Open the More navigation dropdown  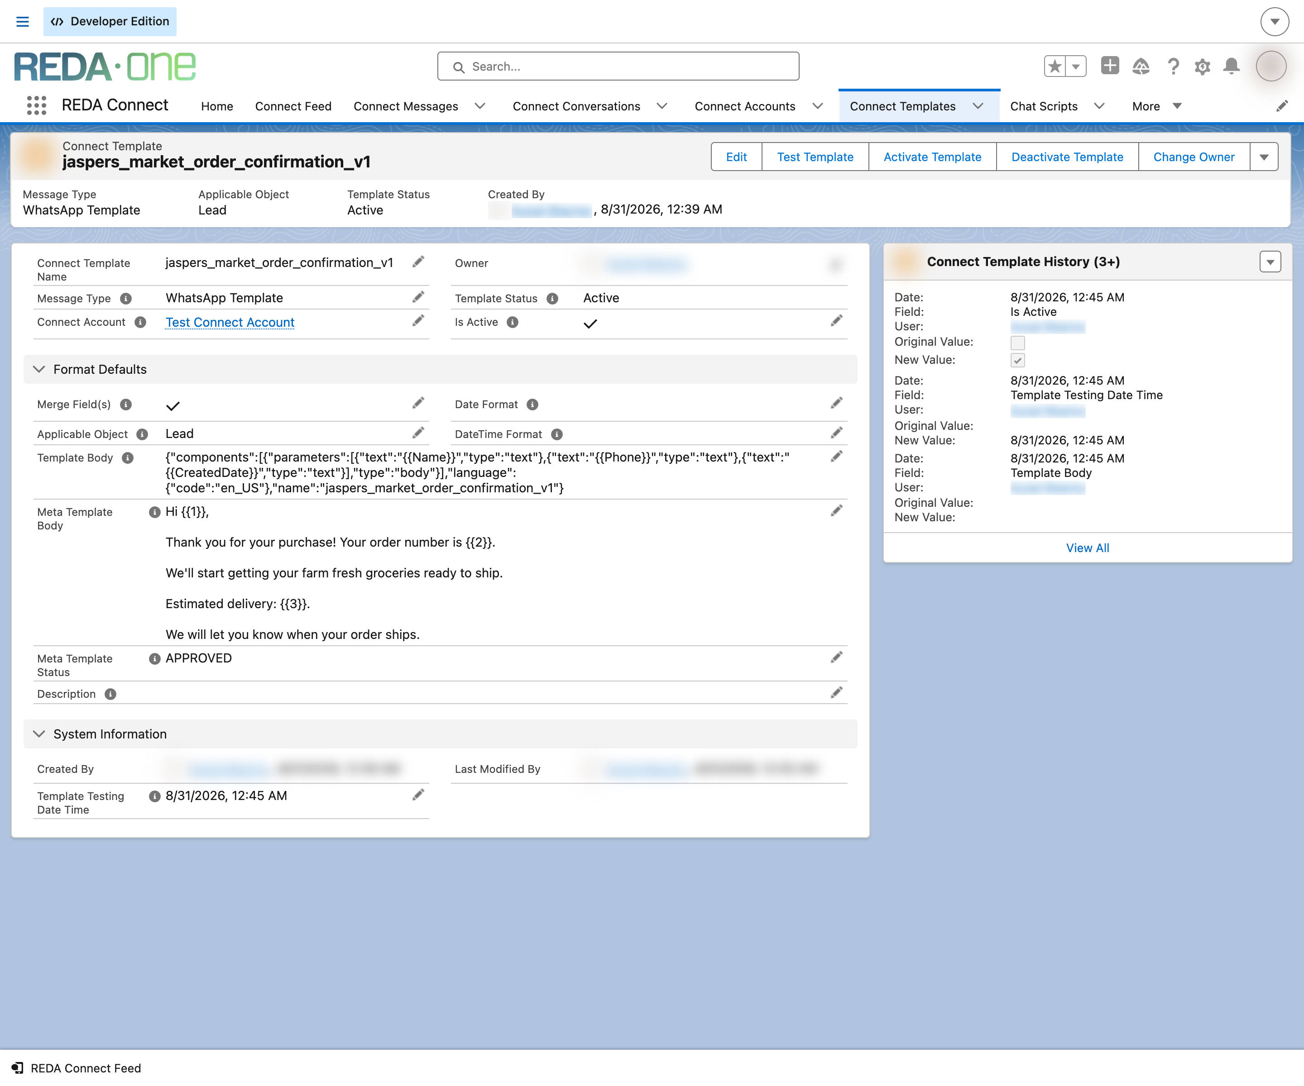(x=1156, y=106)
